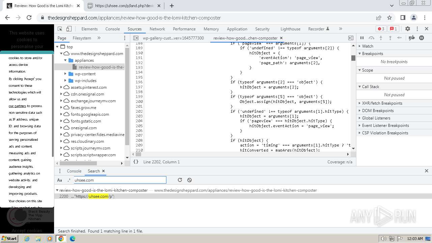Open Microsoft Edge from taskbar
432x243 pixels.
[x=72, y=239]
